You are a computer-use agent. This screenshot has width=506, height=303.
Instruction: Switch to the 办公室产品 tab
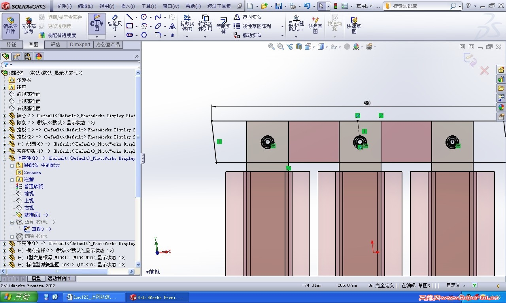click(x=108, y=45)
